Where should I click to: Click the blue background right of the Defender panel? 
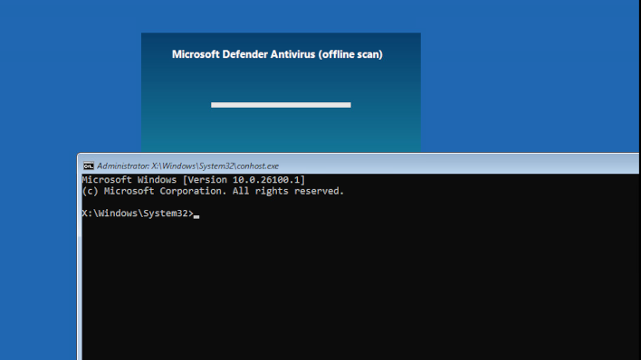point(527,81)
